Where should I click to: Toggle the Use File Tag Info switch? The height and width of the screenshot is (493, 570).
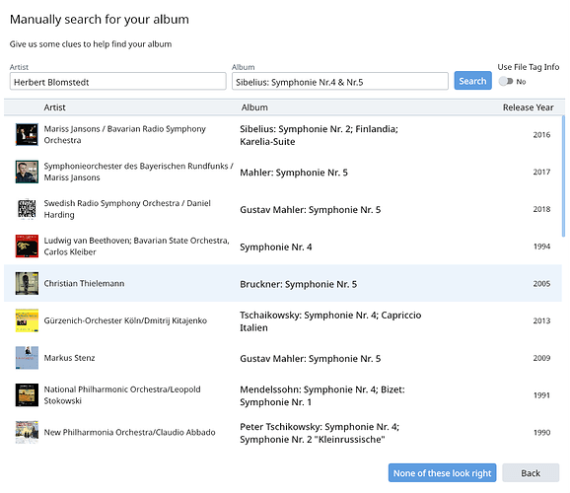pos(506,82)
